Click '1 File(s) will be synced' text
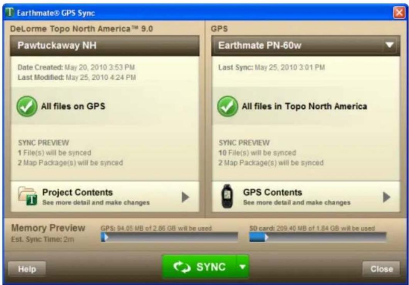Screen dimensions: 409x285 pyautogui.click(x=54, y=153)
